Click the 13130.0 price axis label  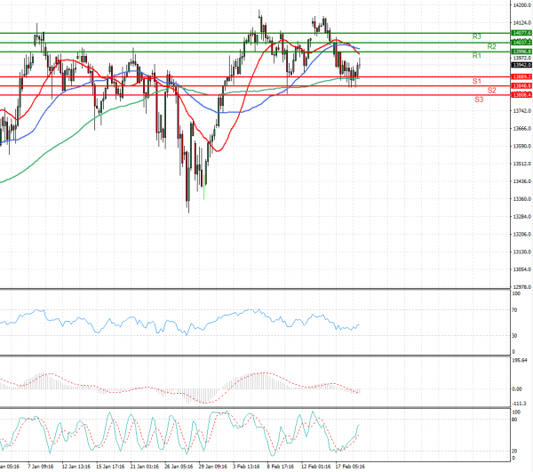pos(522,252)
